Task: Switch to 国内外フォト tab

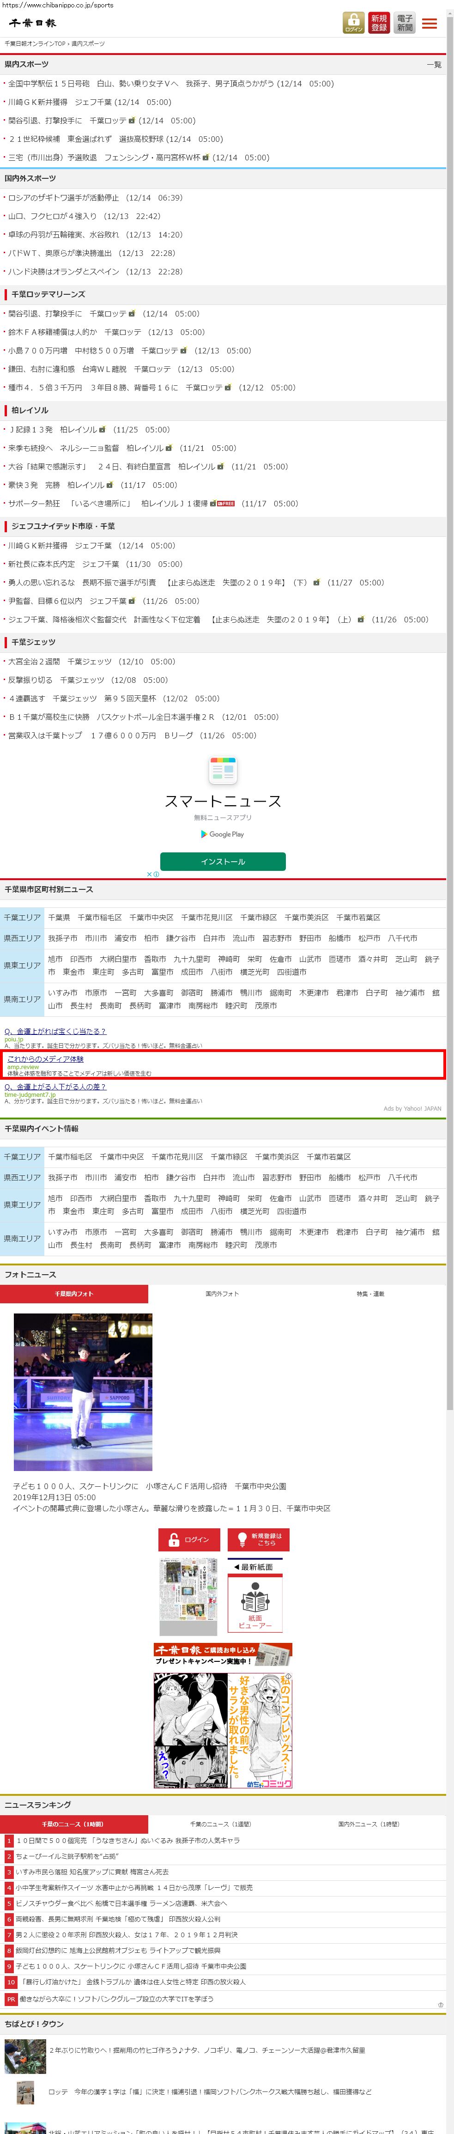Action: 222,1294
